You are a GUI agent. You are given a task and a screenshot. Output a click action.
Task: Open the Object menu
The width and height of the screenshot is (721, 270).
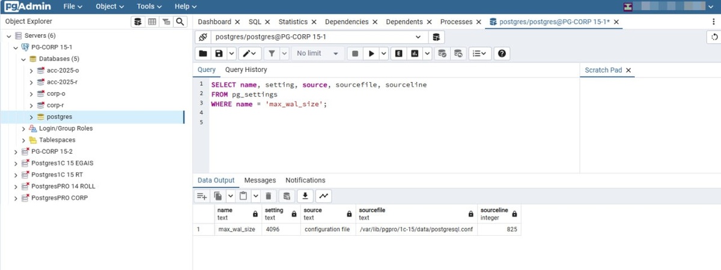pyautogui.click(x=110, y=7)
